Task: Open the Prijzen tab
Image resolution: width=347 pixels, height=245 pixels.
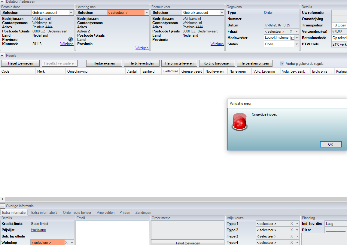Action: (x=125, y=213)
